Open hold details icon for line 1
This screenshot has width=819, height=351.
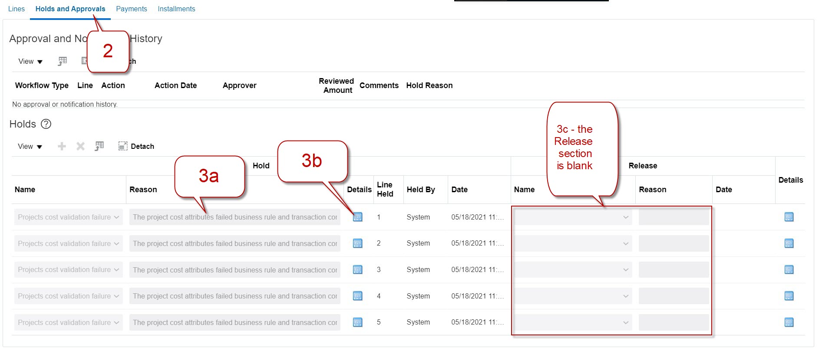click(x=357, y=217)
